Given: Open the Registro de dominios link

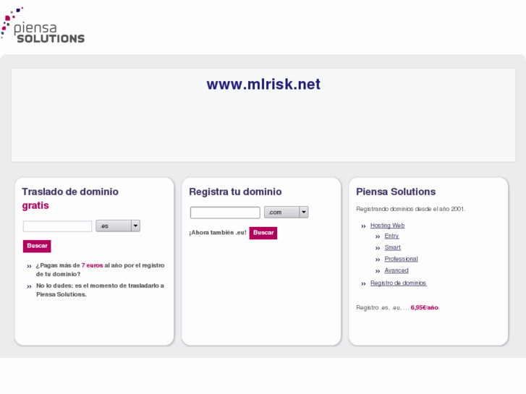Looking at the screenshot, I should point(398,283).
